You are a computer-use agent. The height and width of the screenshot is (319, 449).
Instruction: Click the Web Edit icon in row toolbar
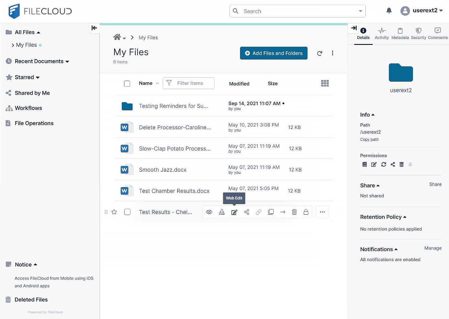pyautogui.click(x=234, y=212)
